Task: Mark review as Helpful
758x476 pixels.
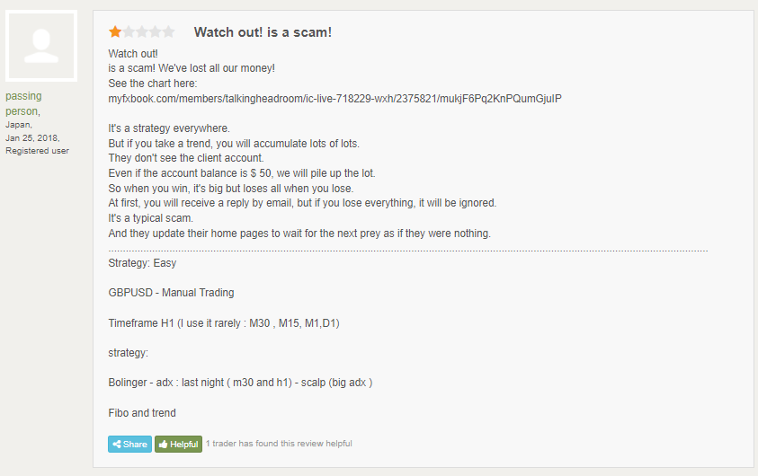Action: click(x=178, y=444)
